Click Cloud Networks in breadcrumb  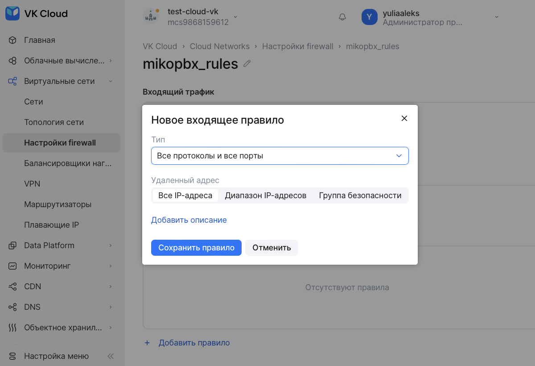tap(219, 46)
